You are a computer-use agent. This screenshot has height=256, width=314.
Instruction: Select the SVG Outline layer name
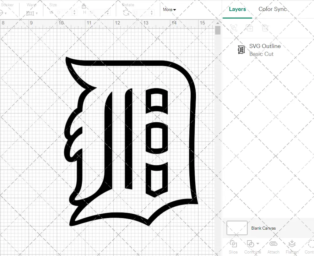tap(265, 46)
